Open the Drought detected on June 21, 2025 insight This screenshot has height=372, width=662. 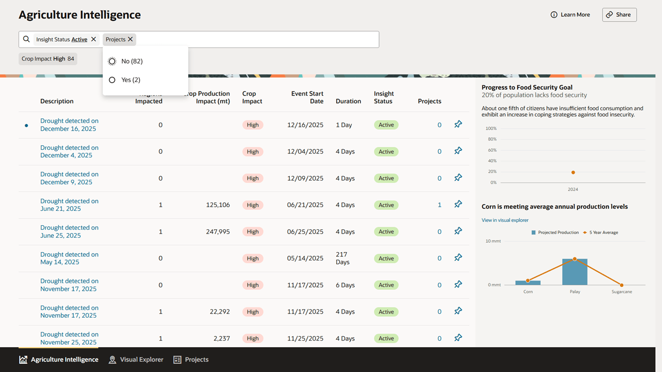pos(69,205)
